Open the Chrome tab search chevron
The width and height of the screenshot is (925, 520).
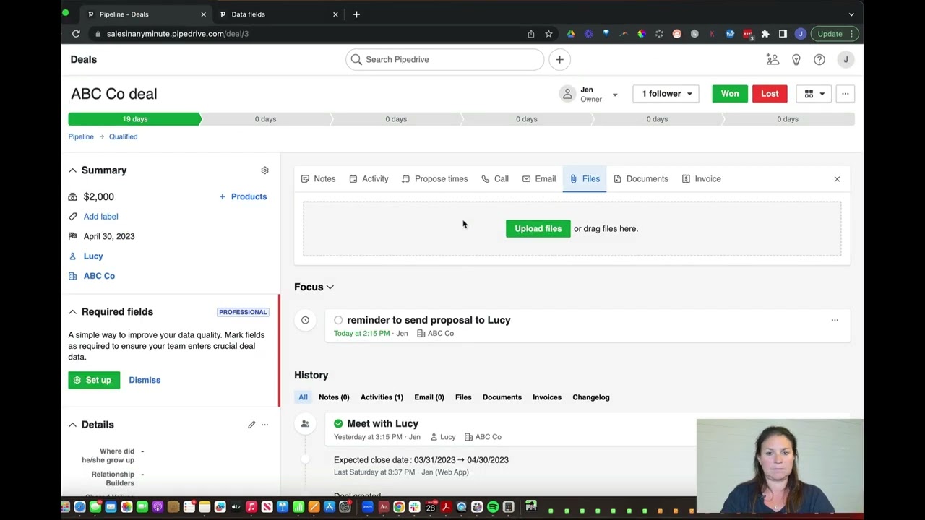[x=851, y=14]
